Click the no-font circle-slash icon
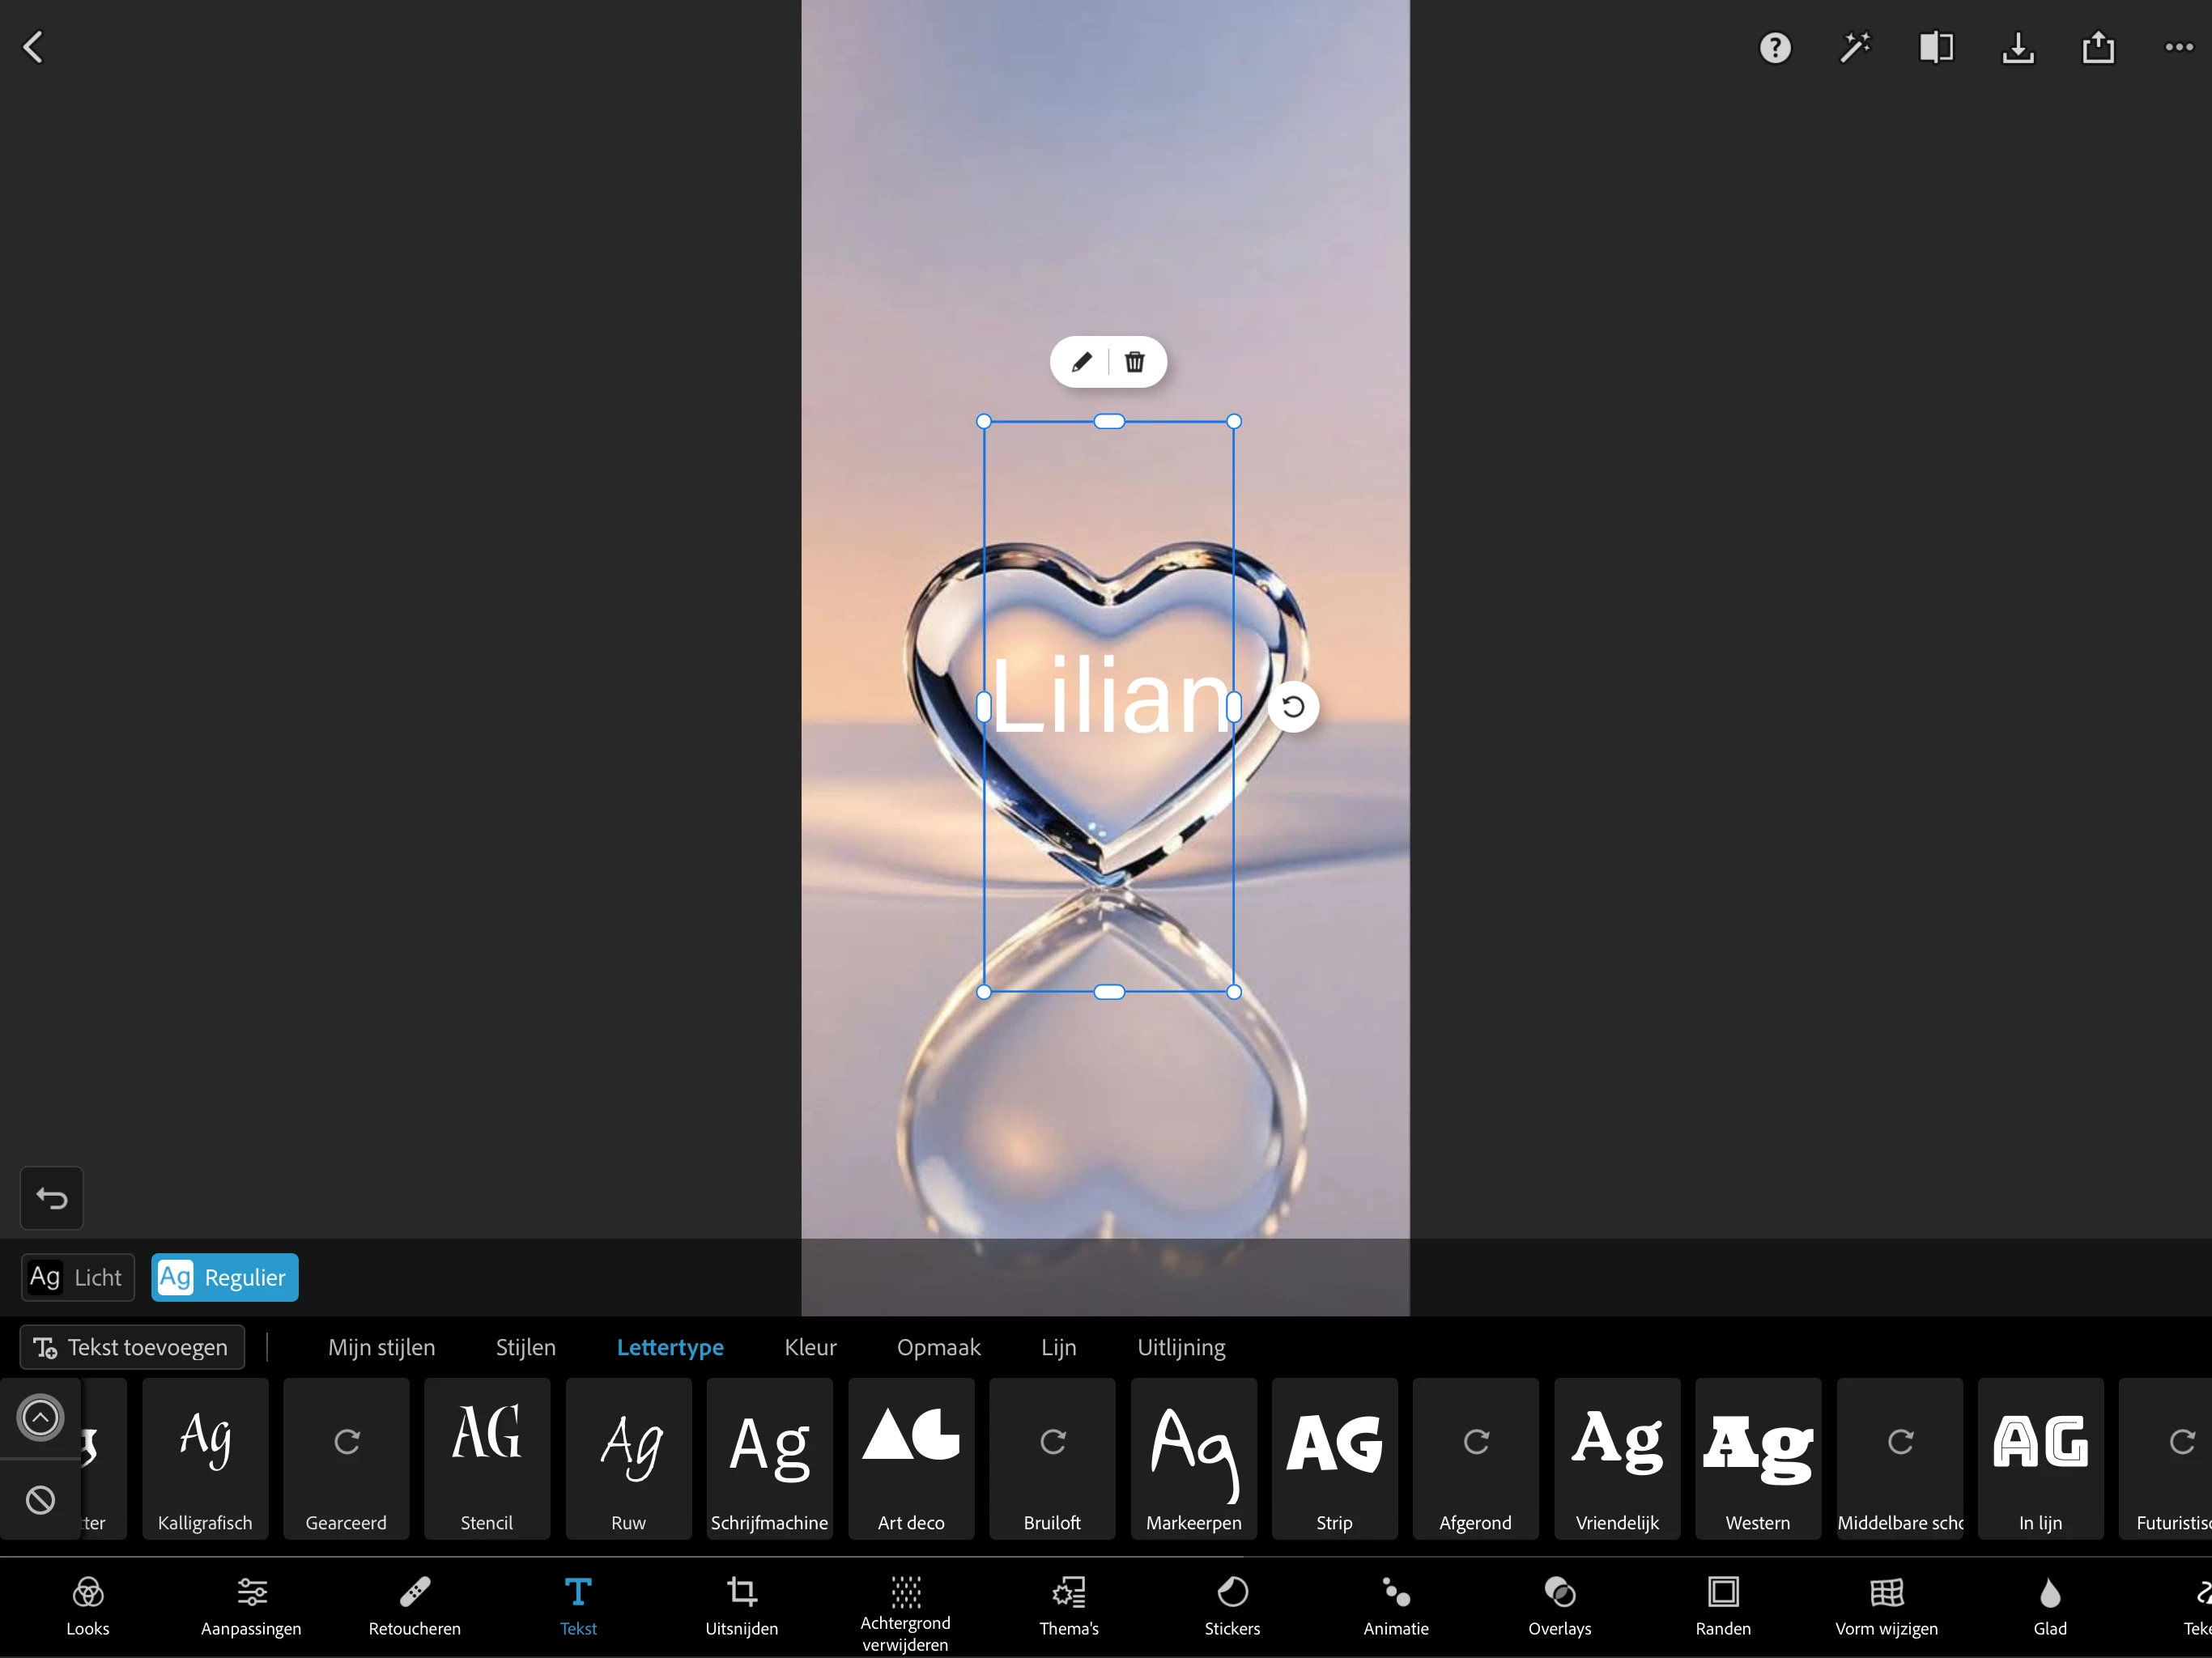 pos(40,1499)
